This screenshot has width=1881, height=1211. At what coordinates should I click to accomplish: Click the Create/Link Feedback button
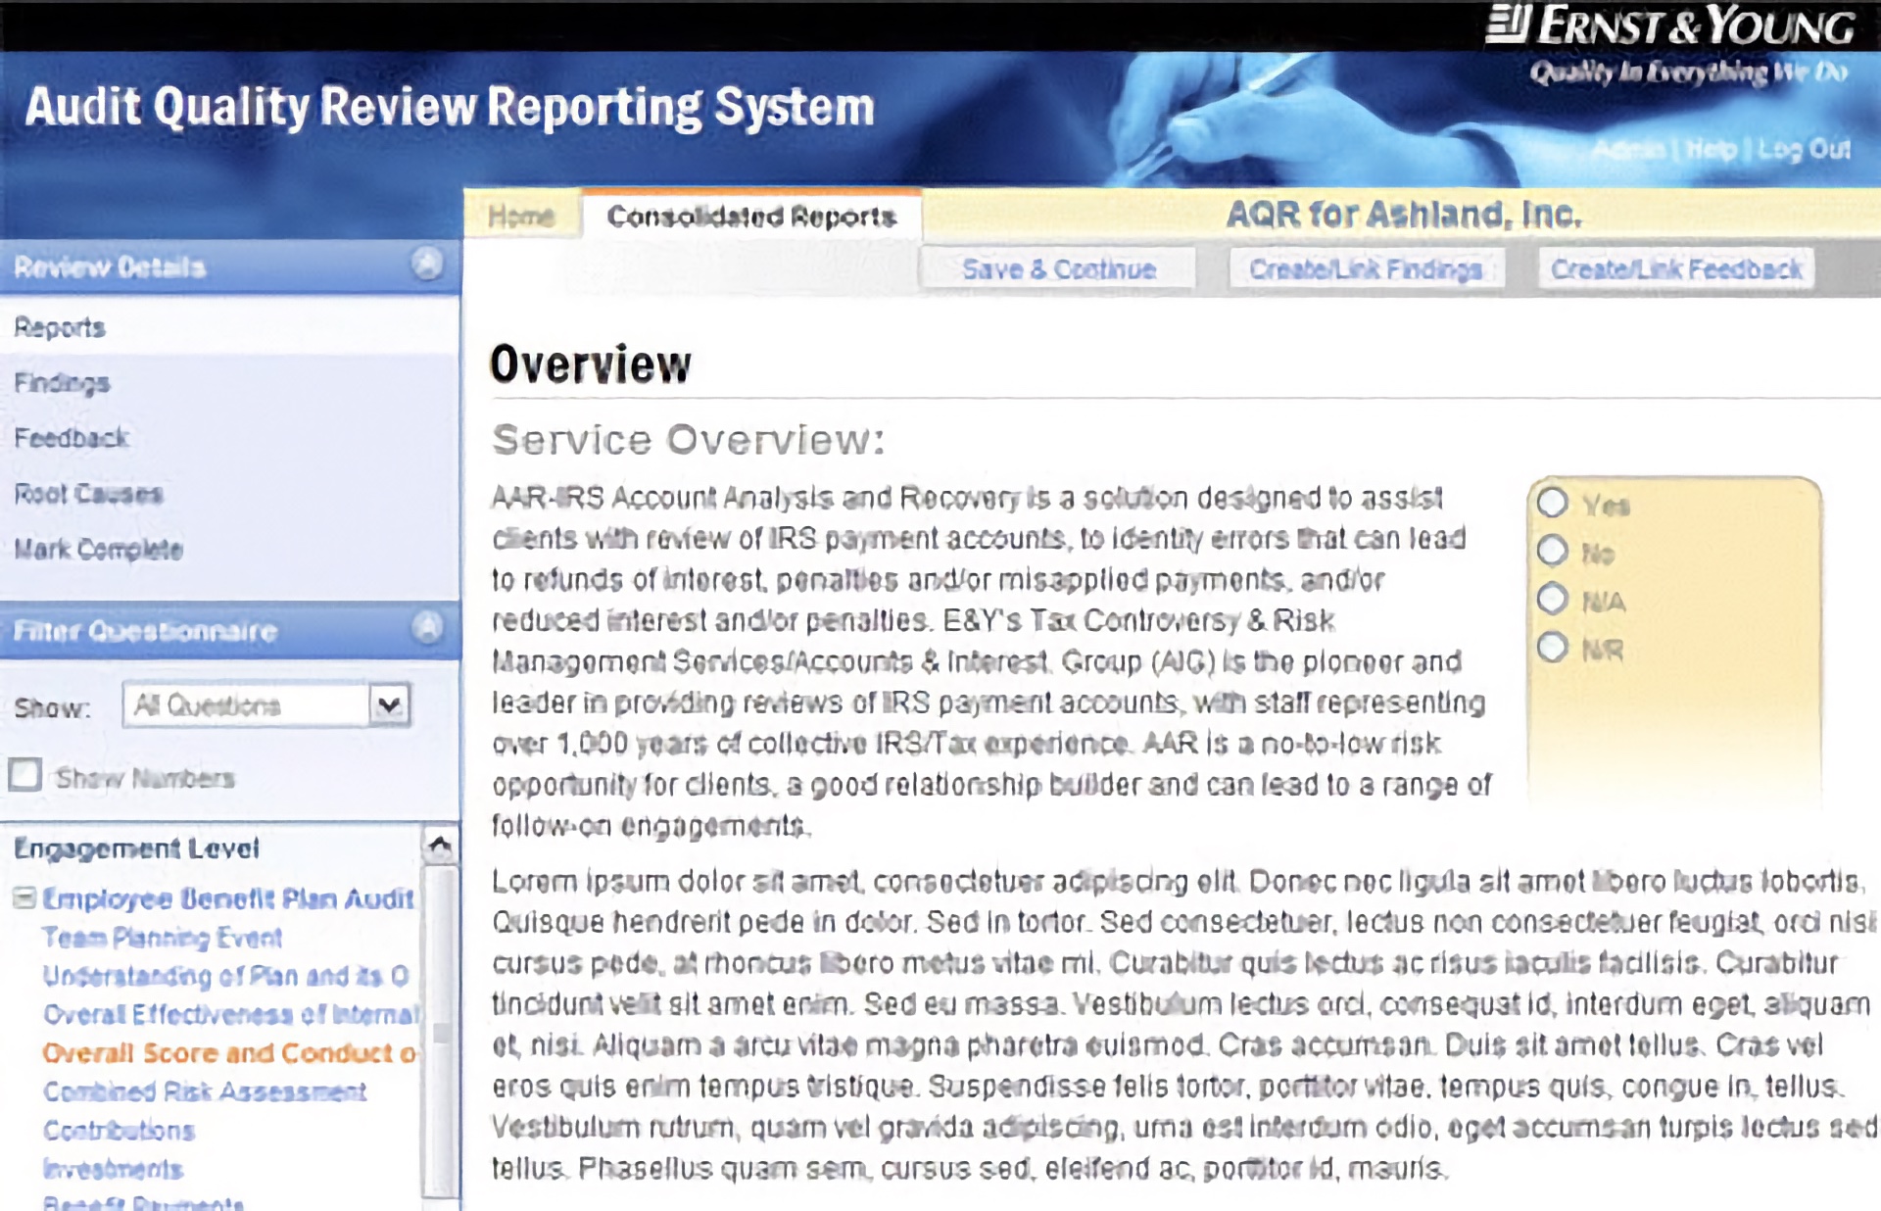(1676, 268)
